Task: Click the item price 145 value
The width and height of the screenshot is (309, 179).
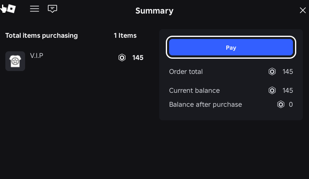Action: pyautogui.click(x=138, y=57)
